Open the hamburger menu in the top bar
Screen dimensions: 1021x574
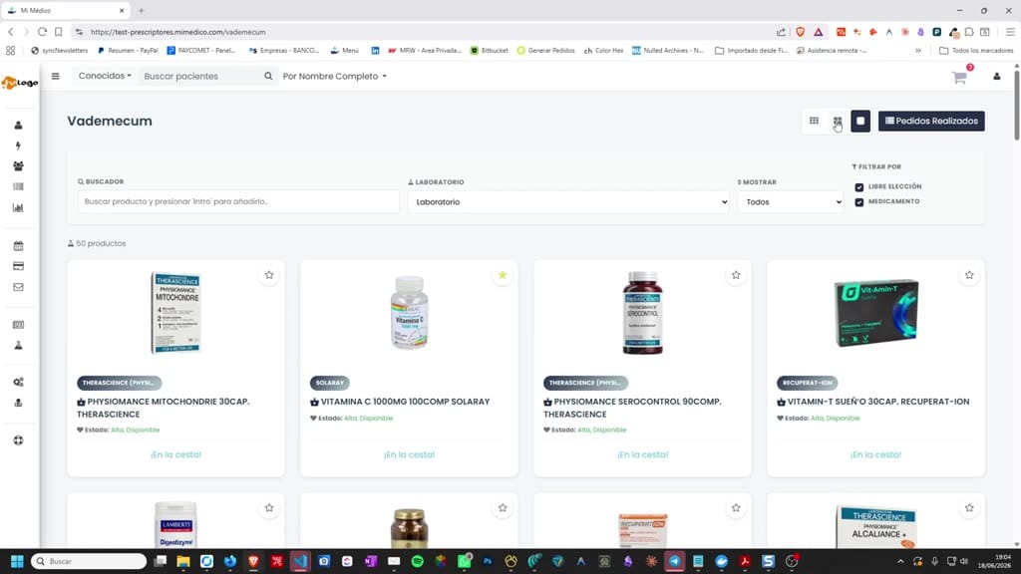click(x=56, y=76)
